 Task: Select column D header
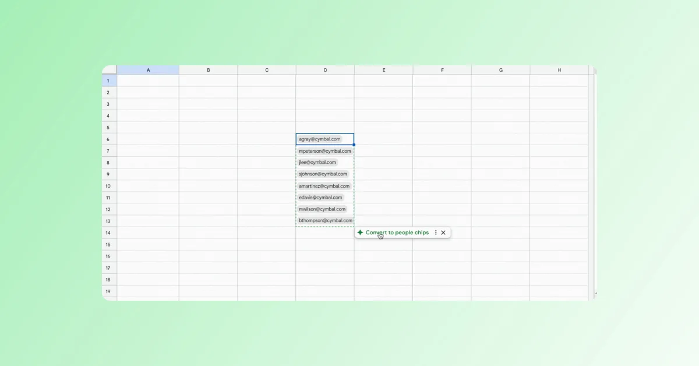pyautogui.click(x=325, y=70)
